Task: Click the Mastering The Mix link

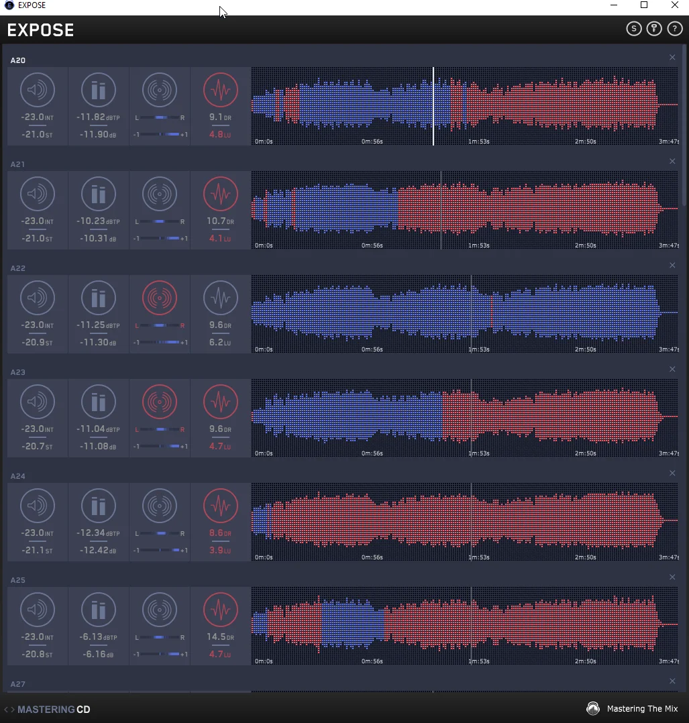Action: tap(643, 709)
